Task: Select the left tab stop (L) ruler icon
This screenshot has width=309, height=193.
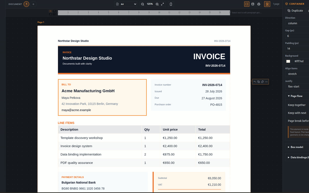Action: (x=51, y=11)
